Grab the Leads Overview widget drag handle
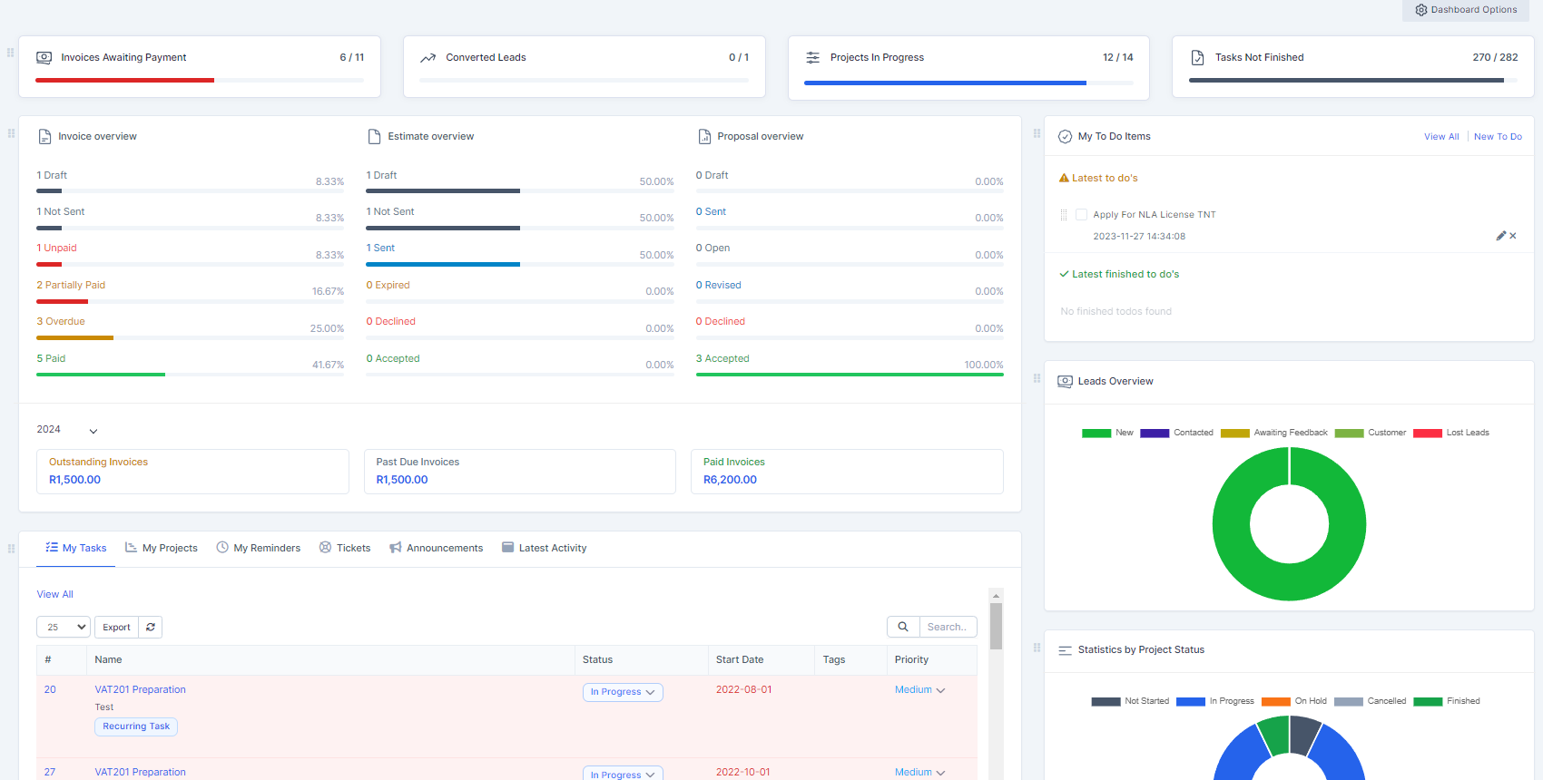The width and height of the screenshot is (1543, 780). click(1037, 378)
